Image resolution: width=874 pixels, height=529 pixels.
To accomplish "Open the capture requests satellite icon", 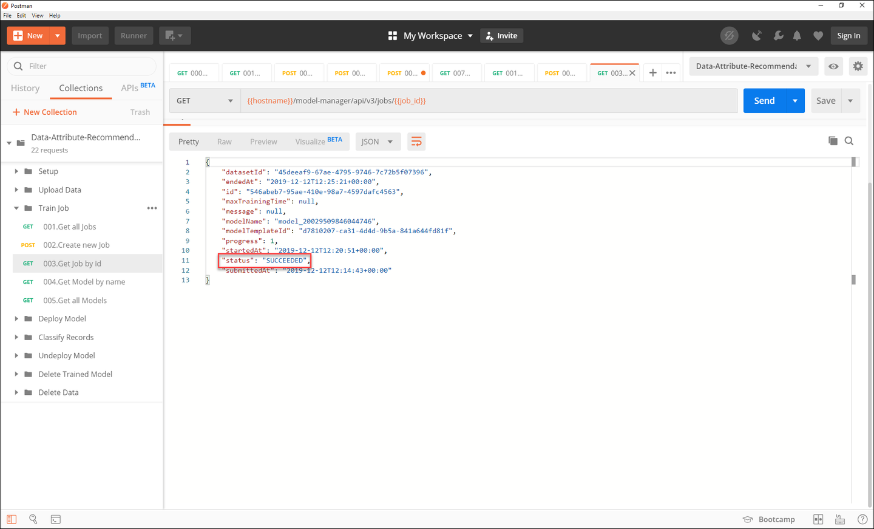I will [x=756, y=36].
